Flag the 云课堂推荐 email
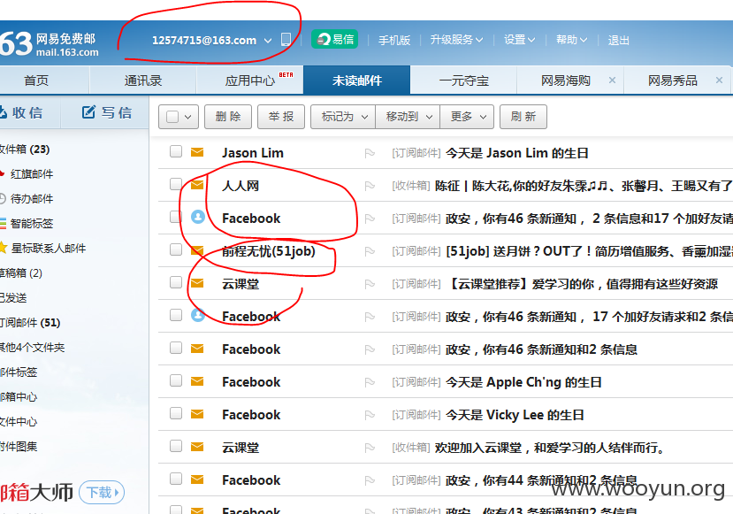This screenshot has width=733, height=514. [x=370, y=284]
